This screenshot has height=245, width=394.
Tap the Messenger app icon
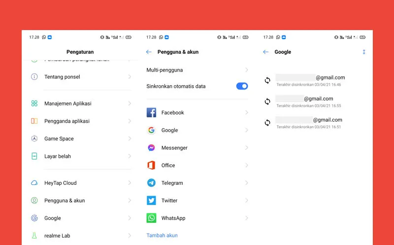click(x=151, y=148)
